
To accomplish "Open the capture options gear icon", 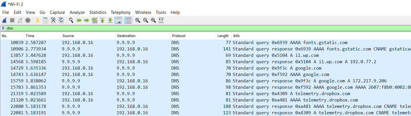I will pos(28,20).
